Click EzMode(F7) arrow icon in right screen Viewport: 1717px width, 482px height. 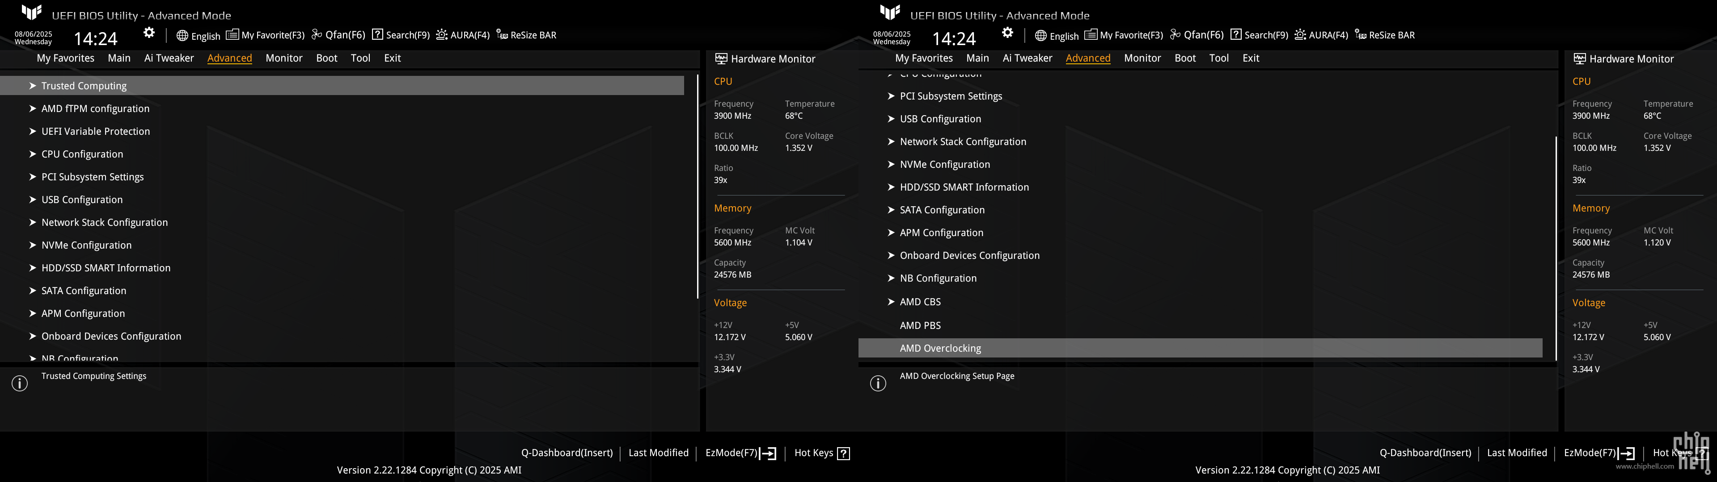pyautogui.click(x=1626, y=453)
